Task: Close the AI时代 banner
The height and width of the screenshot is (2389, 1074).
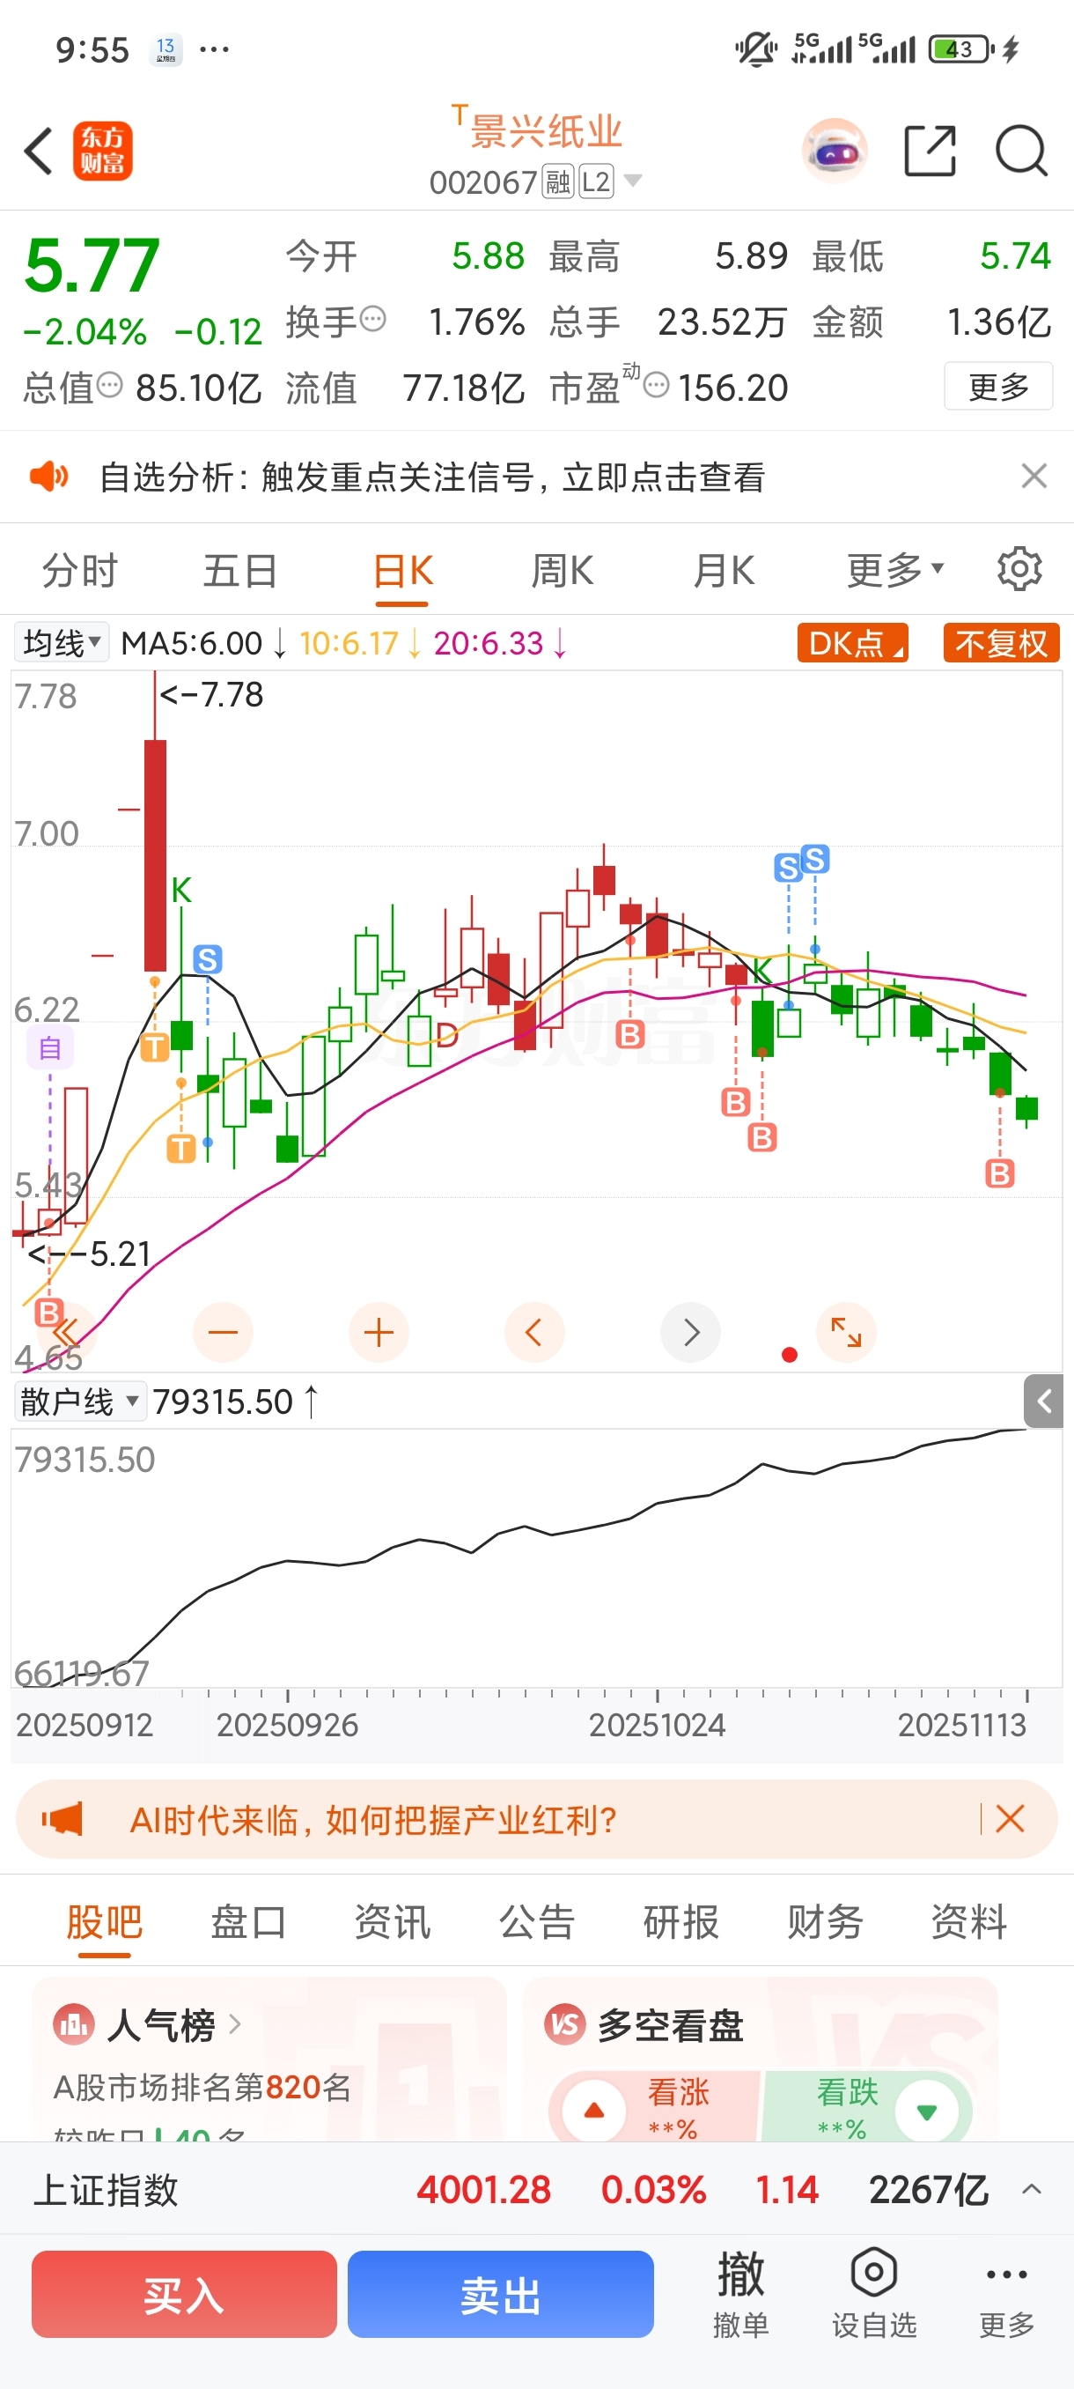Action: [x=1009, y=1819]
